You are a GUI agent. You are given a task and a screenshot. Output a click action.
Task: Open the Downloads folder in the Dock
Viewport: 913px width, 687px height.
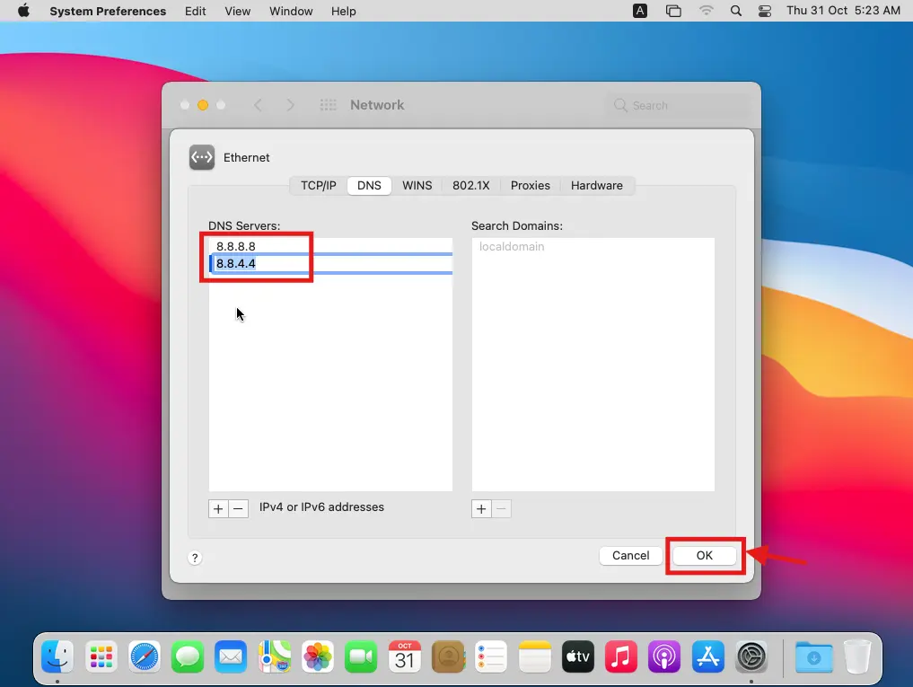(813, 656)
